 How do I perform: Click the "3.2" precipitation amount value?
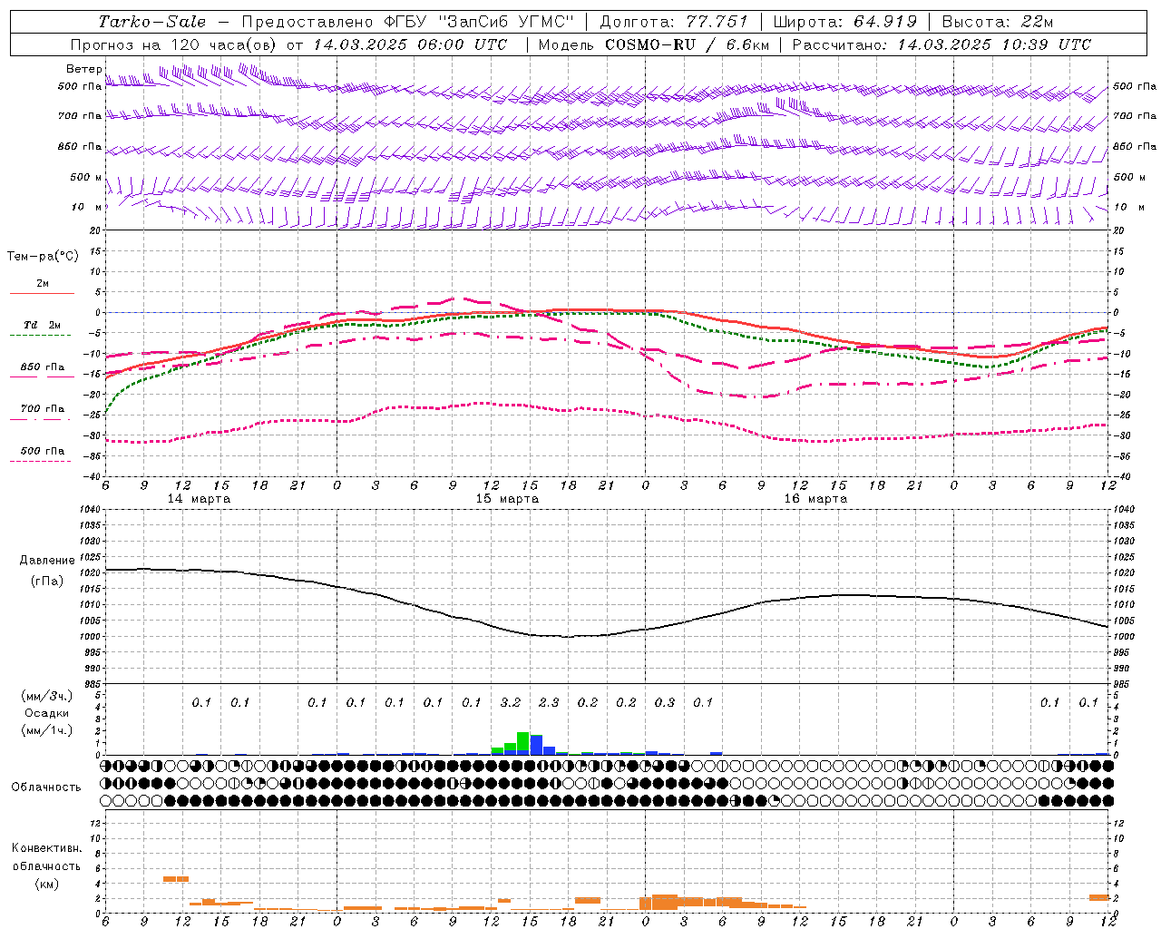(511, 702)
